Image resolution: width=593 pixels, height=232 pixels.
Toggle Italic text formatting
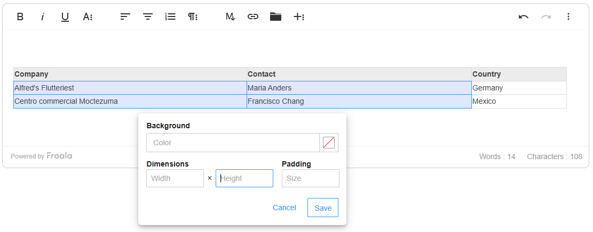pos(42,16)
